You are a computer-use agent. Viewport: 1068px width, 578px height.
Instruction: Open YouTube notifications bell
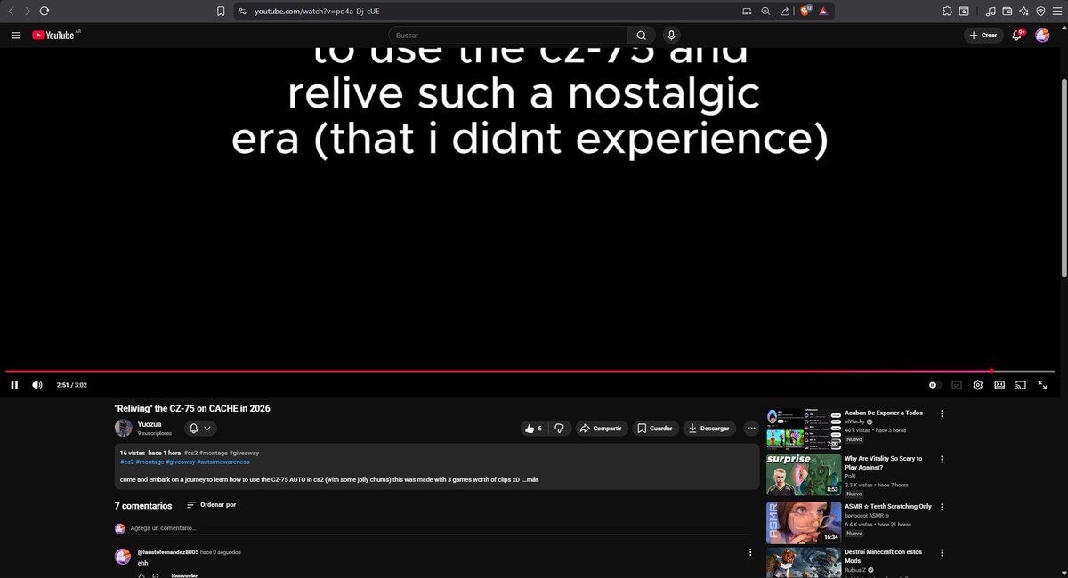(x=1017, y=35)
